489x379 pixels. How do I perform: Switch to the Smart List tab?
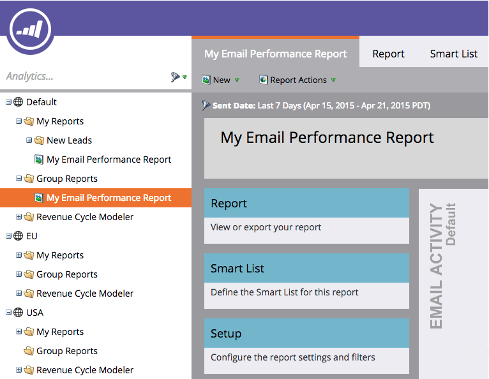click(x=453, y=54)
